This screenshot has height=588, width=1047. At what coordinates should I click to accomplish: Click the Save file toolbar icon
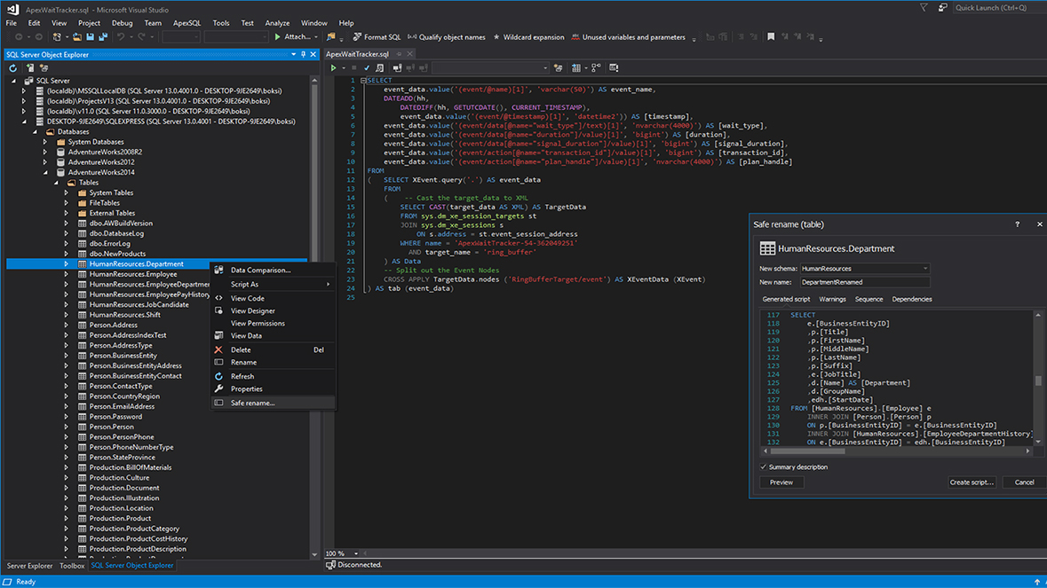[90, 37]
